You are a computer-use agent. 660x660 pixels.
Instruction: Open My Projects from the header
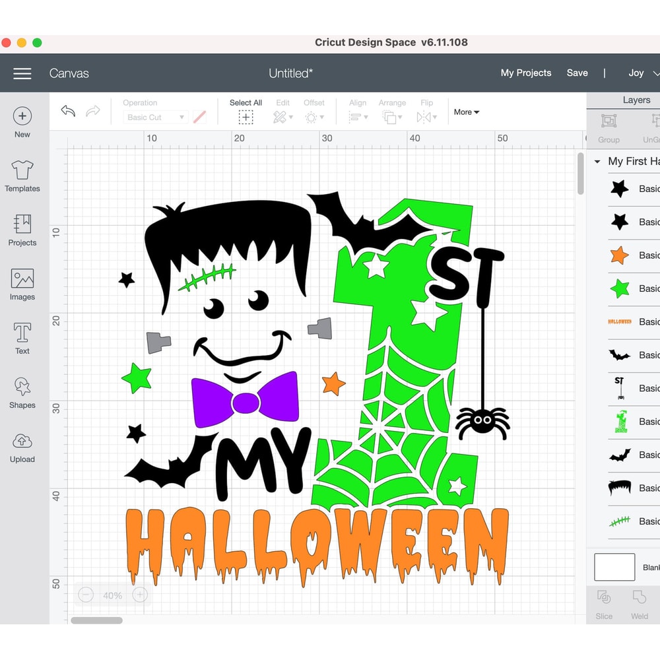click(526, 73)
